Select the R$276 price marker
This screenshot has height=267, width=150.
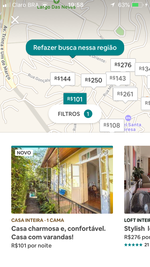[123, 65]
